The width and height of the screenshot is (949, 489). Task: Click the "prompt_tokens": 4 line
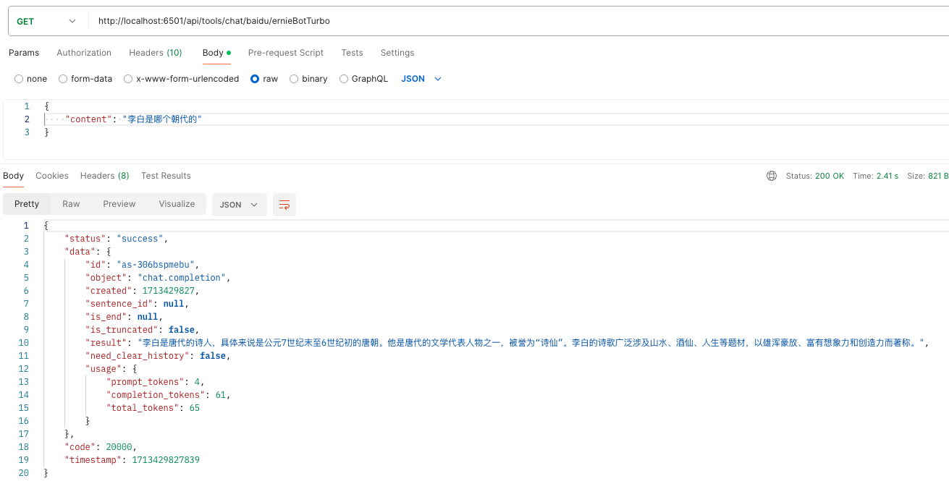155,382
